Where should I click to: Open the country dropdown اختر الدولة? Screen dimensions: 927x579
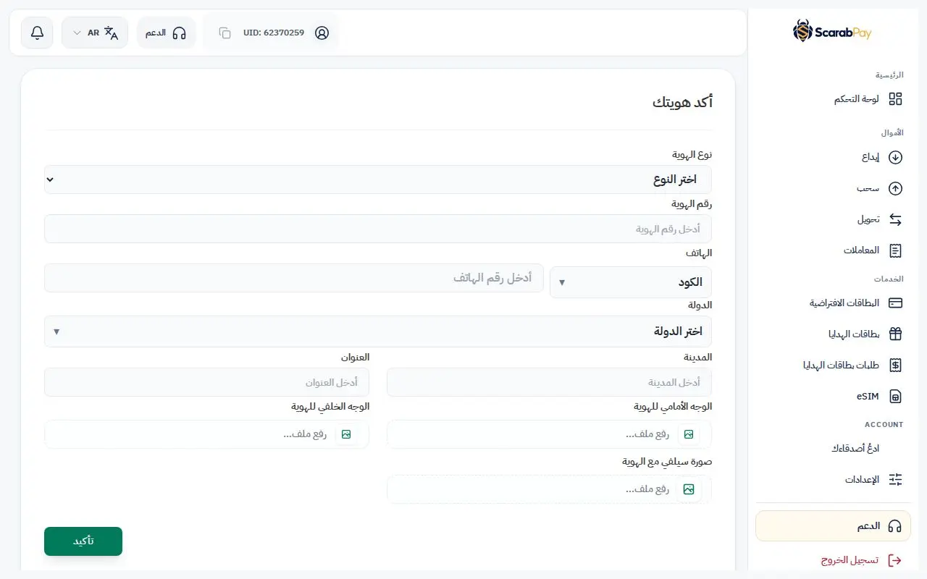tap(378, 331)
